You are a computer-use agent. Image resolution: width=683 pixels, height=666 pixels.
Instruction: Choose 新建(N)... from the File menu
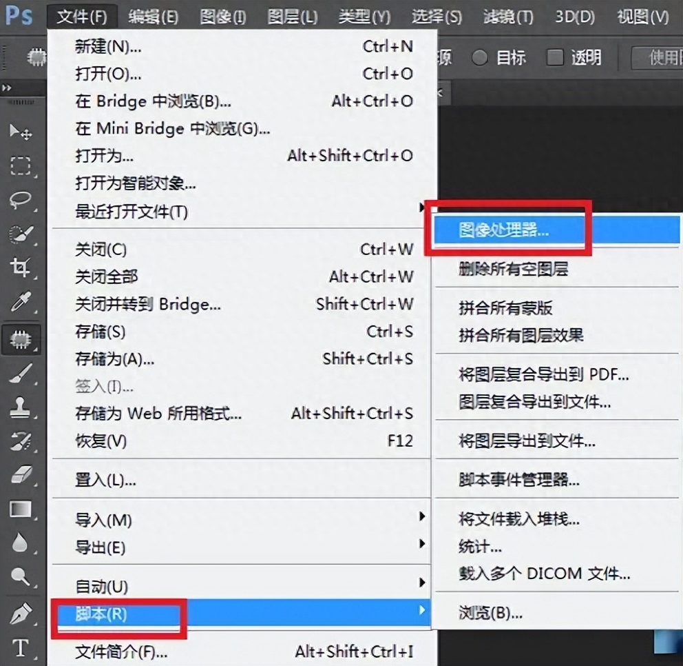242,46
